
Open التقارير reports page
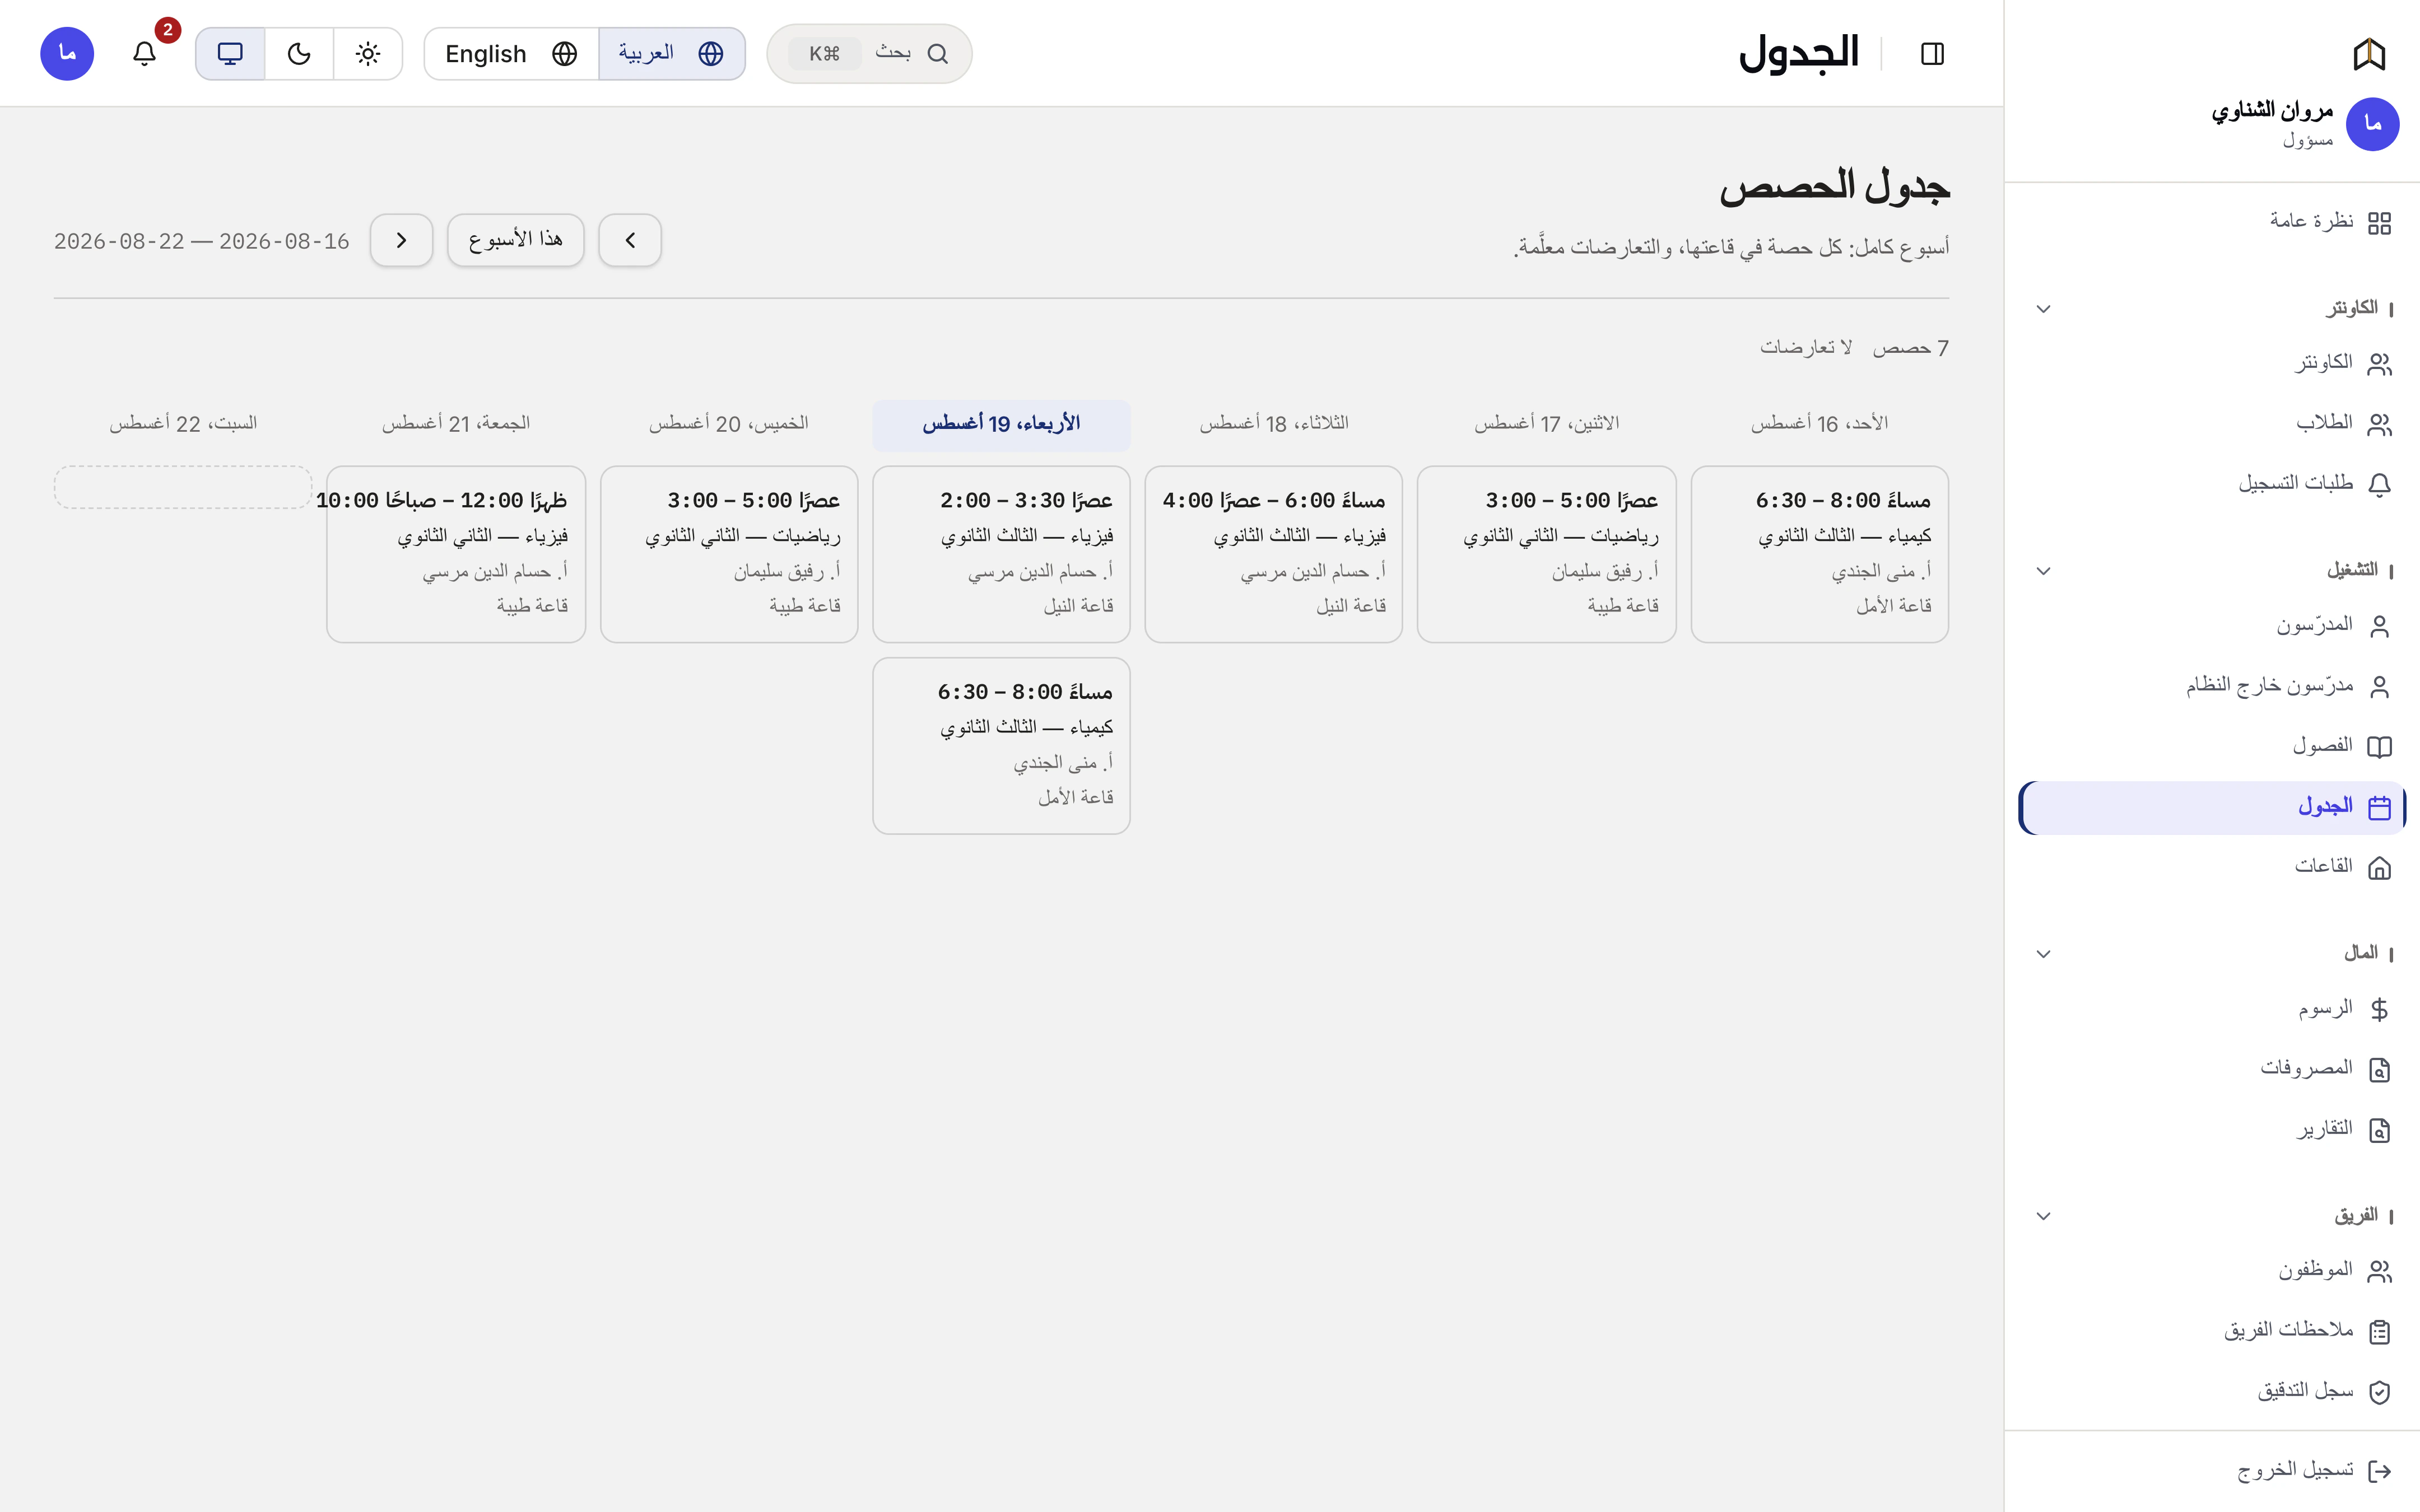click(x=2211, y=1129)
